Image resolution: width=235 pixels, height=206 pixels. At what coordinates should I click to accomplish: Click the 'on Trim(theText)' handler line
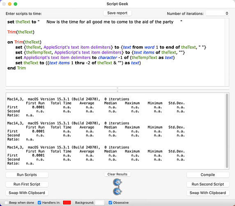pos(24,42)
